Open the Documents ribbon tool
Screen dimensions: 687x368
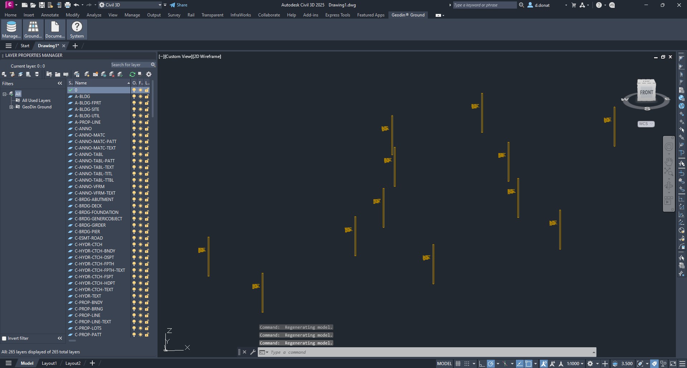(x=55, y=29)
